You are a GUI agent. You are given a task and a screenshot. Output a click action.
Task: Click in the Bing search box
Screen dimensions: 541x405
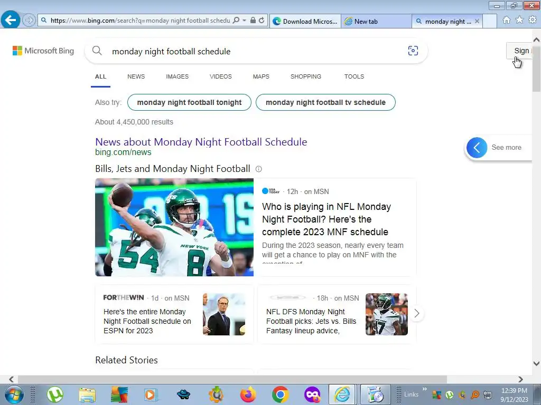coord(255,51)
